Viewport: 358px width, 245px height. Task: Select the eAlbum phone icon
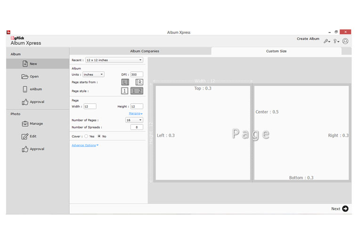(x=25, y=89)
